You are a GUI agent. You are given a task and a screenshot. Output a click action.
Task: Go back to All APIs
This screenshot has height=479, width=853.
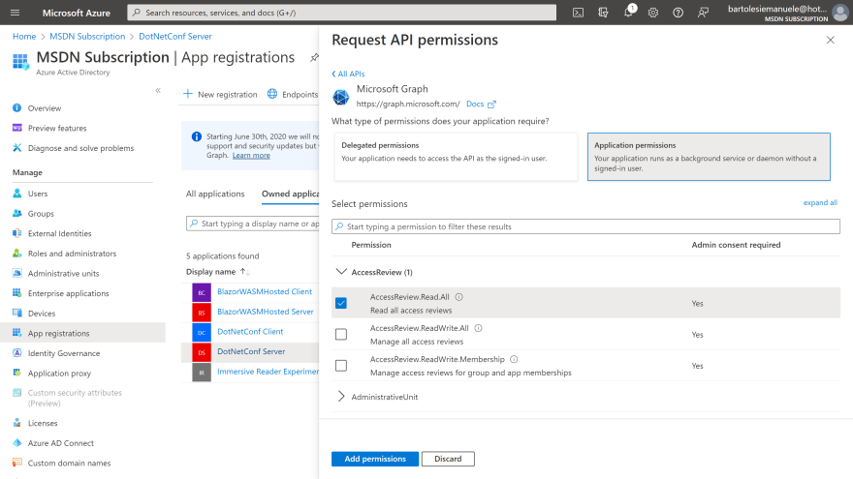[x=348, y=74]
